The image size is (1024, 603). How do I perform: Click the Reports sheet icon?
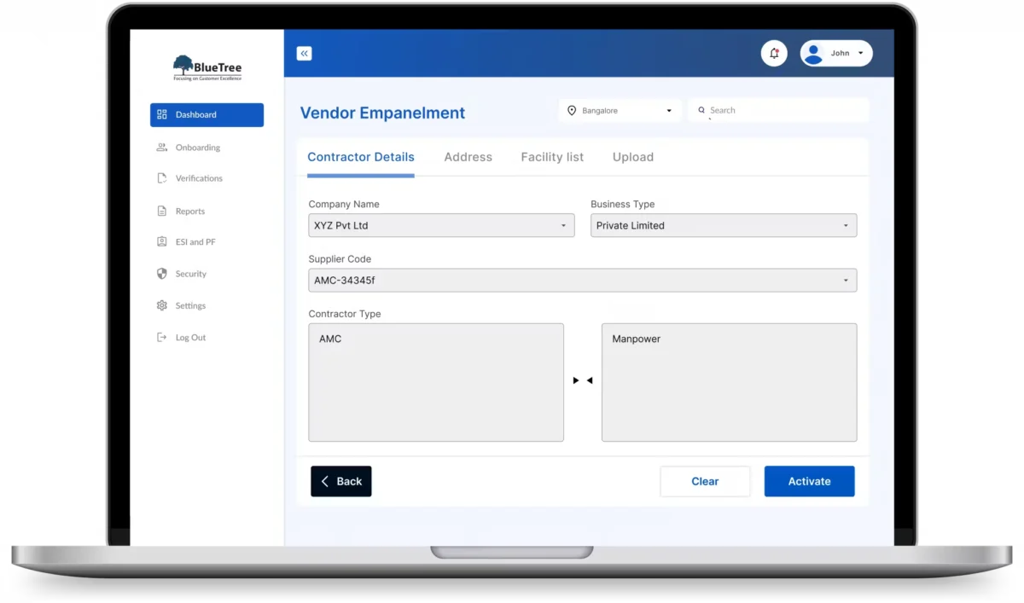[162, 212]
